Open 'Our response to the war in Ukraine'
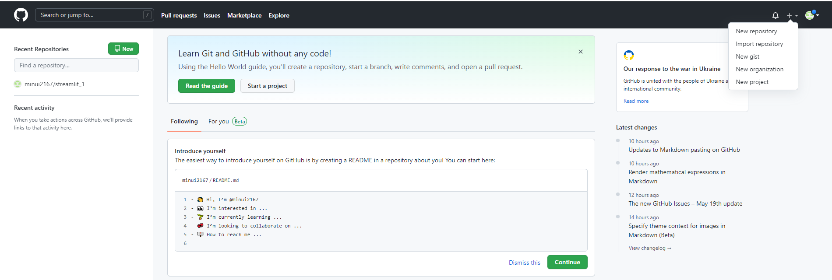Image resolution: width=832 pixels, height=280 pixels. 672,69
